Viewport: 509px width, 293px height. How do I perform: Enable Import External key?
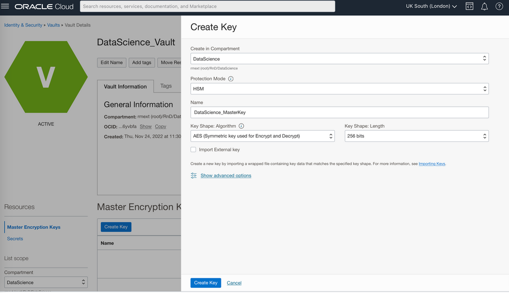tap(193, 150)
